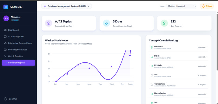Click the Current Learning Streak label
The image size is (218, 104).
[x=122, y=26]
